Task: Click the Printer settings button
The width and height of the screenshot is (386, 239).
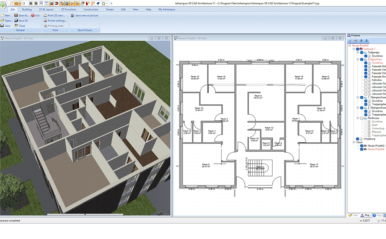Action: tap(55, 21)
